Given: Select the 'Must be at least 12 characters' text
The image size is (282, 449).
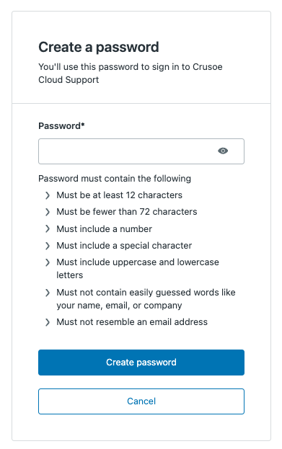Looking at the screenshot, I should pyautogui.click(x=119, y=195).
